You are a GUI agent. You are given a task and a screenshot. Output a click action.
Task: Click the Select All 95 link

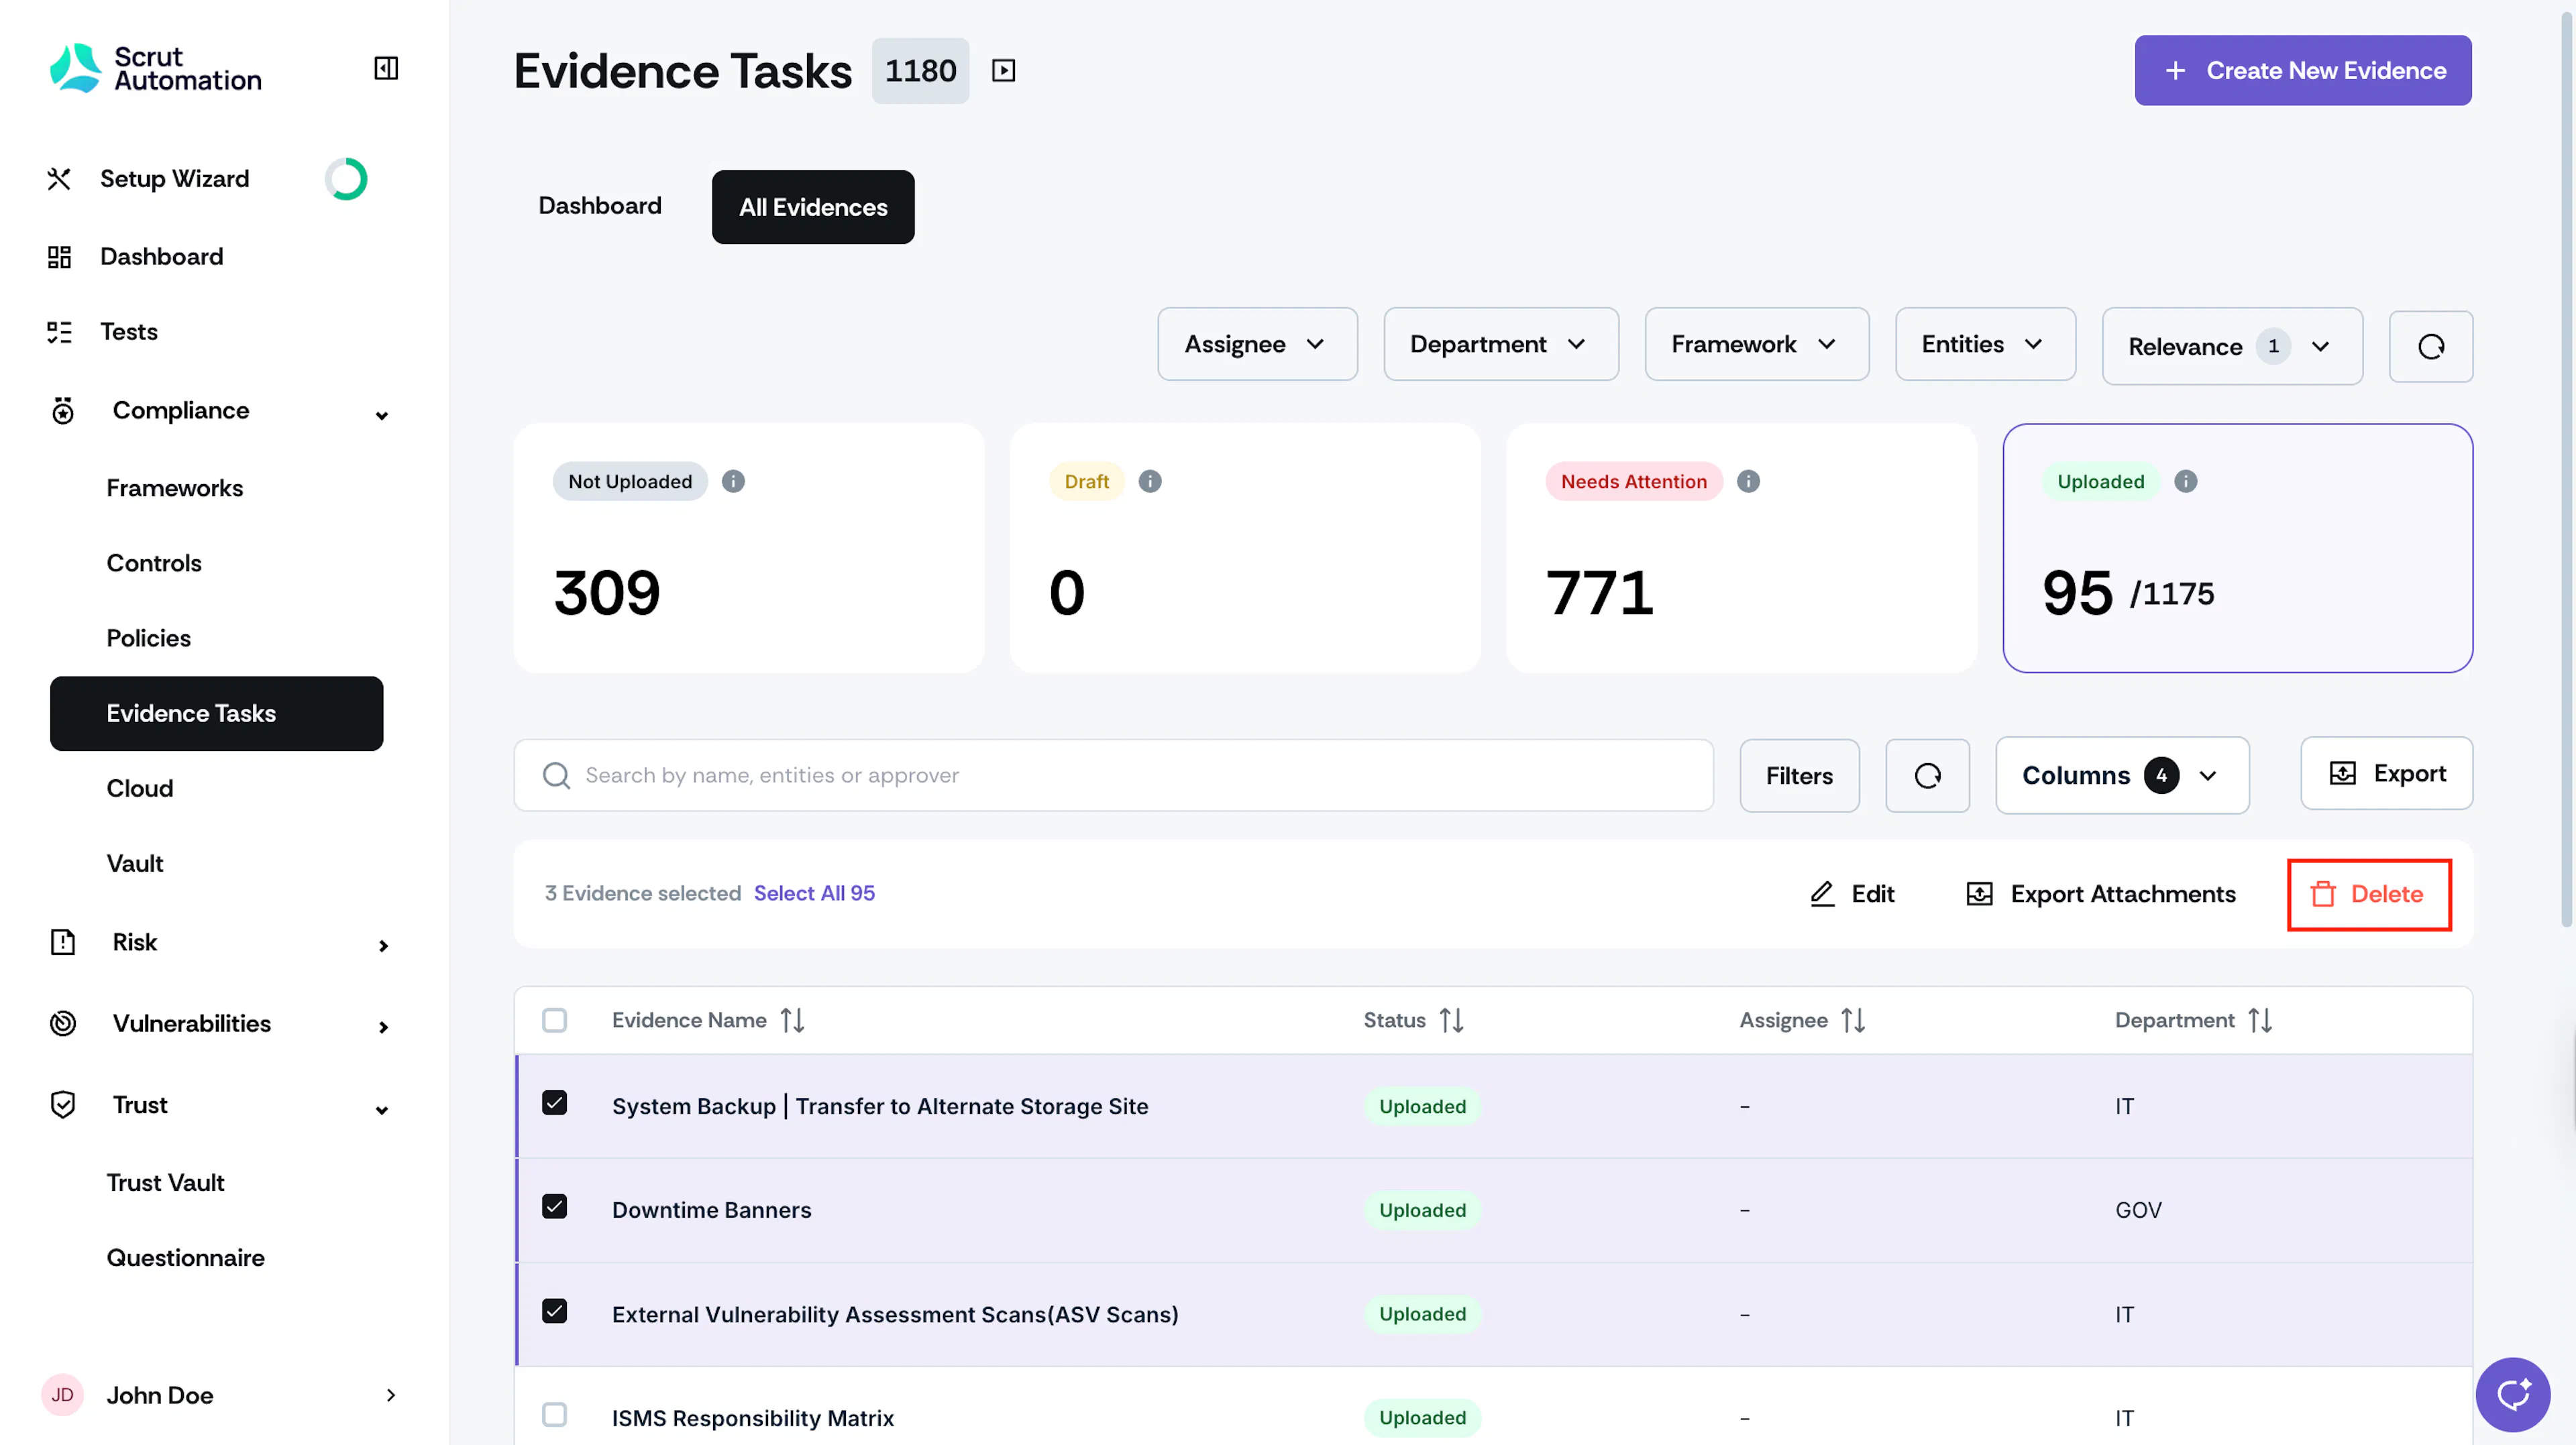(x=814, y=893)
